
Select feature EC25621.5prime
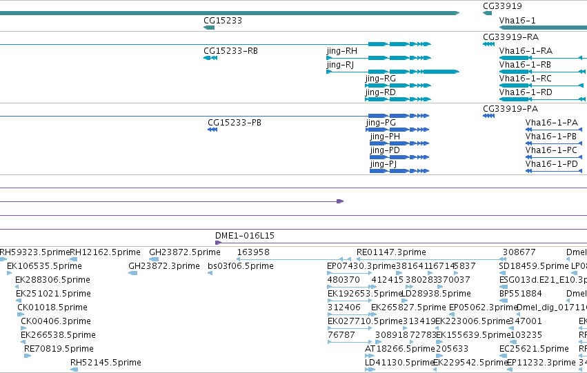(x=534, y=349)
